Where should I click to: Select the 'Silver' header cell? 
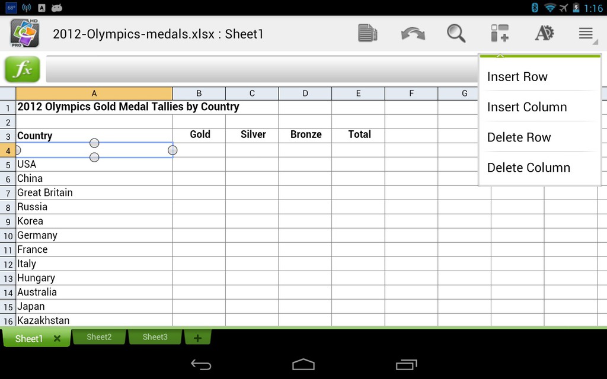coord(252,136)
